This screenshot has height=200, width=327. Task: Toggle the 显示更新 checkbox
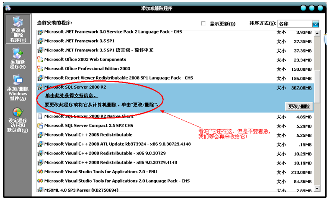(x=203, y=23)
